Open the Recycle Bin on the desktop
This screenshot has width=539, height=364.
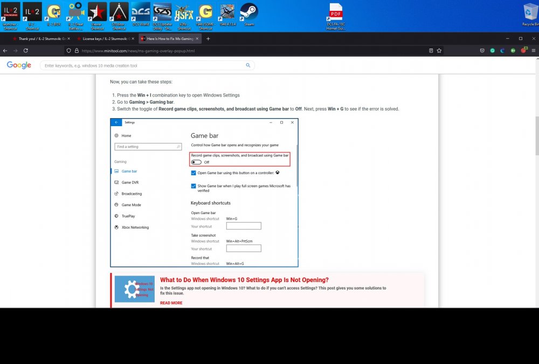(531, 13)
